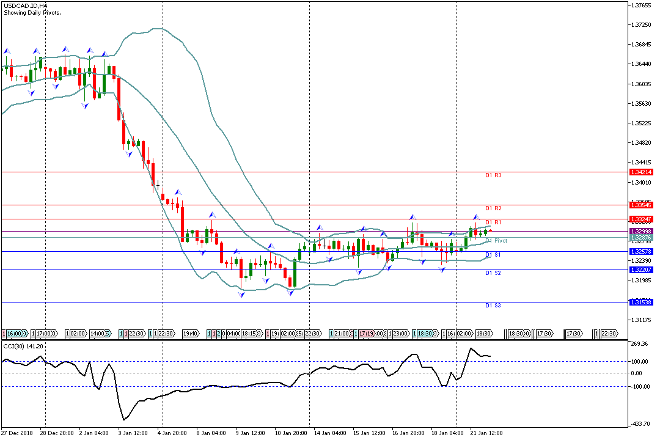Viewport: 660px width, 440px height.
Task: Click the 1.31985 price axis value
Action: click(641, 280)
